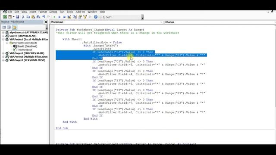This screenshot has height=155, width=276.
Task: Expand VBAProject (FUNCRES.XLAM) node
Action: point(3,53)
